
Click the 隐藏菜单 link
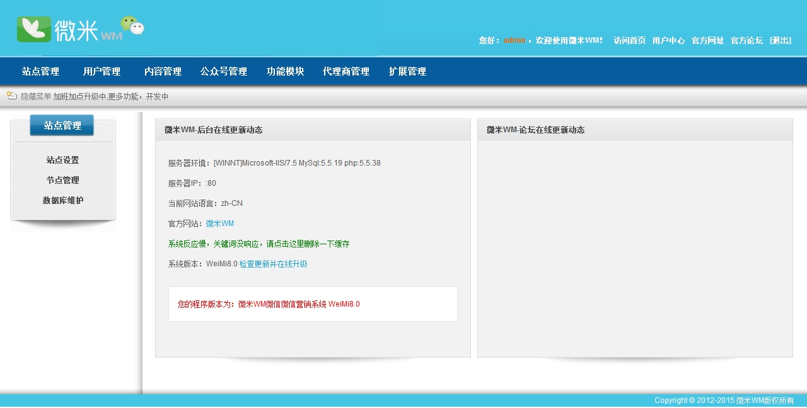36,96
